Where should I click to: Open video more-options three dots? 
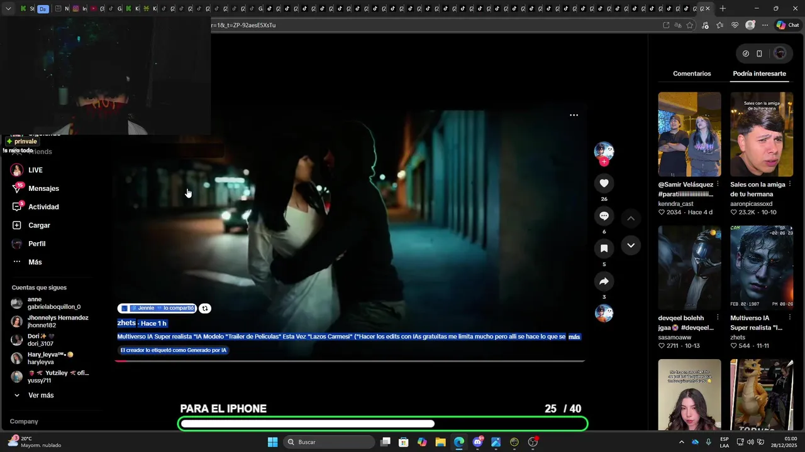click(x=574, y=115)
